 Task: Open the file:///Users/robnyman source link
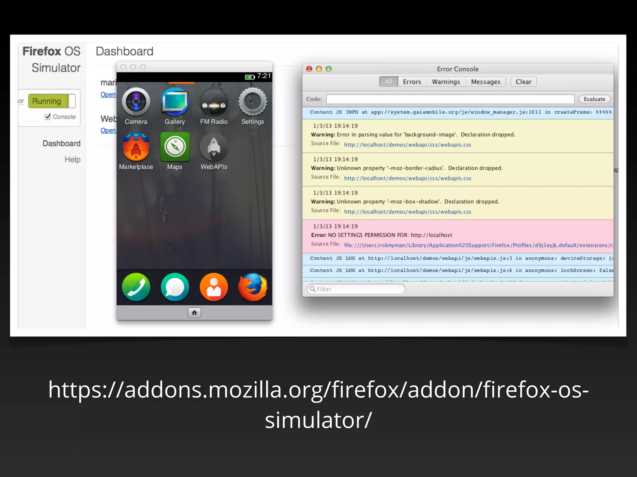(x=478, y=245)
